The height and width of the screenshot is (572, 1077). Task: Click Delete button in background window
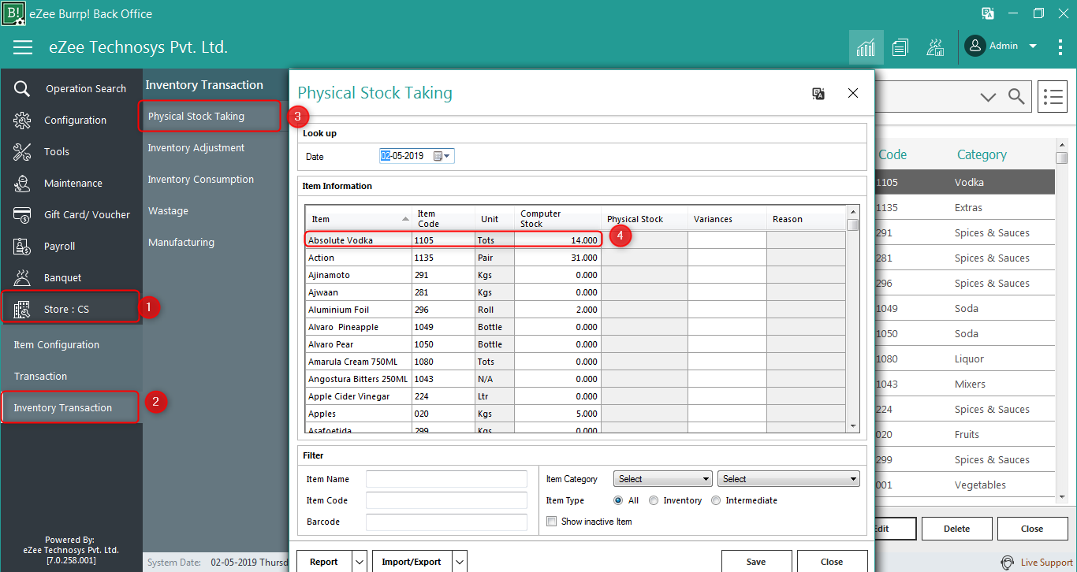[957, 529]
